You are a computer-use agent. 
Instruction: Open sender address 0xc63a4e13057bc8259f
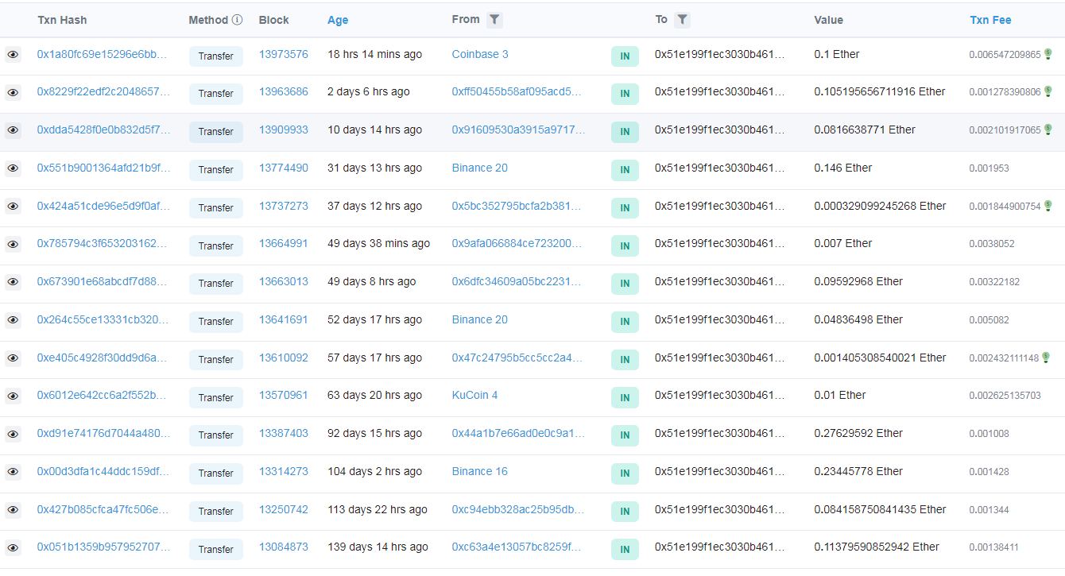(x=517, y=547)
